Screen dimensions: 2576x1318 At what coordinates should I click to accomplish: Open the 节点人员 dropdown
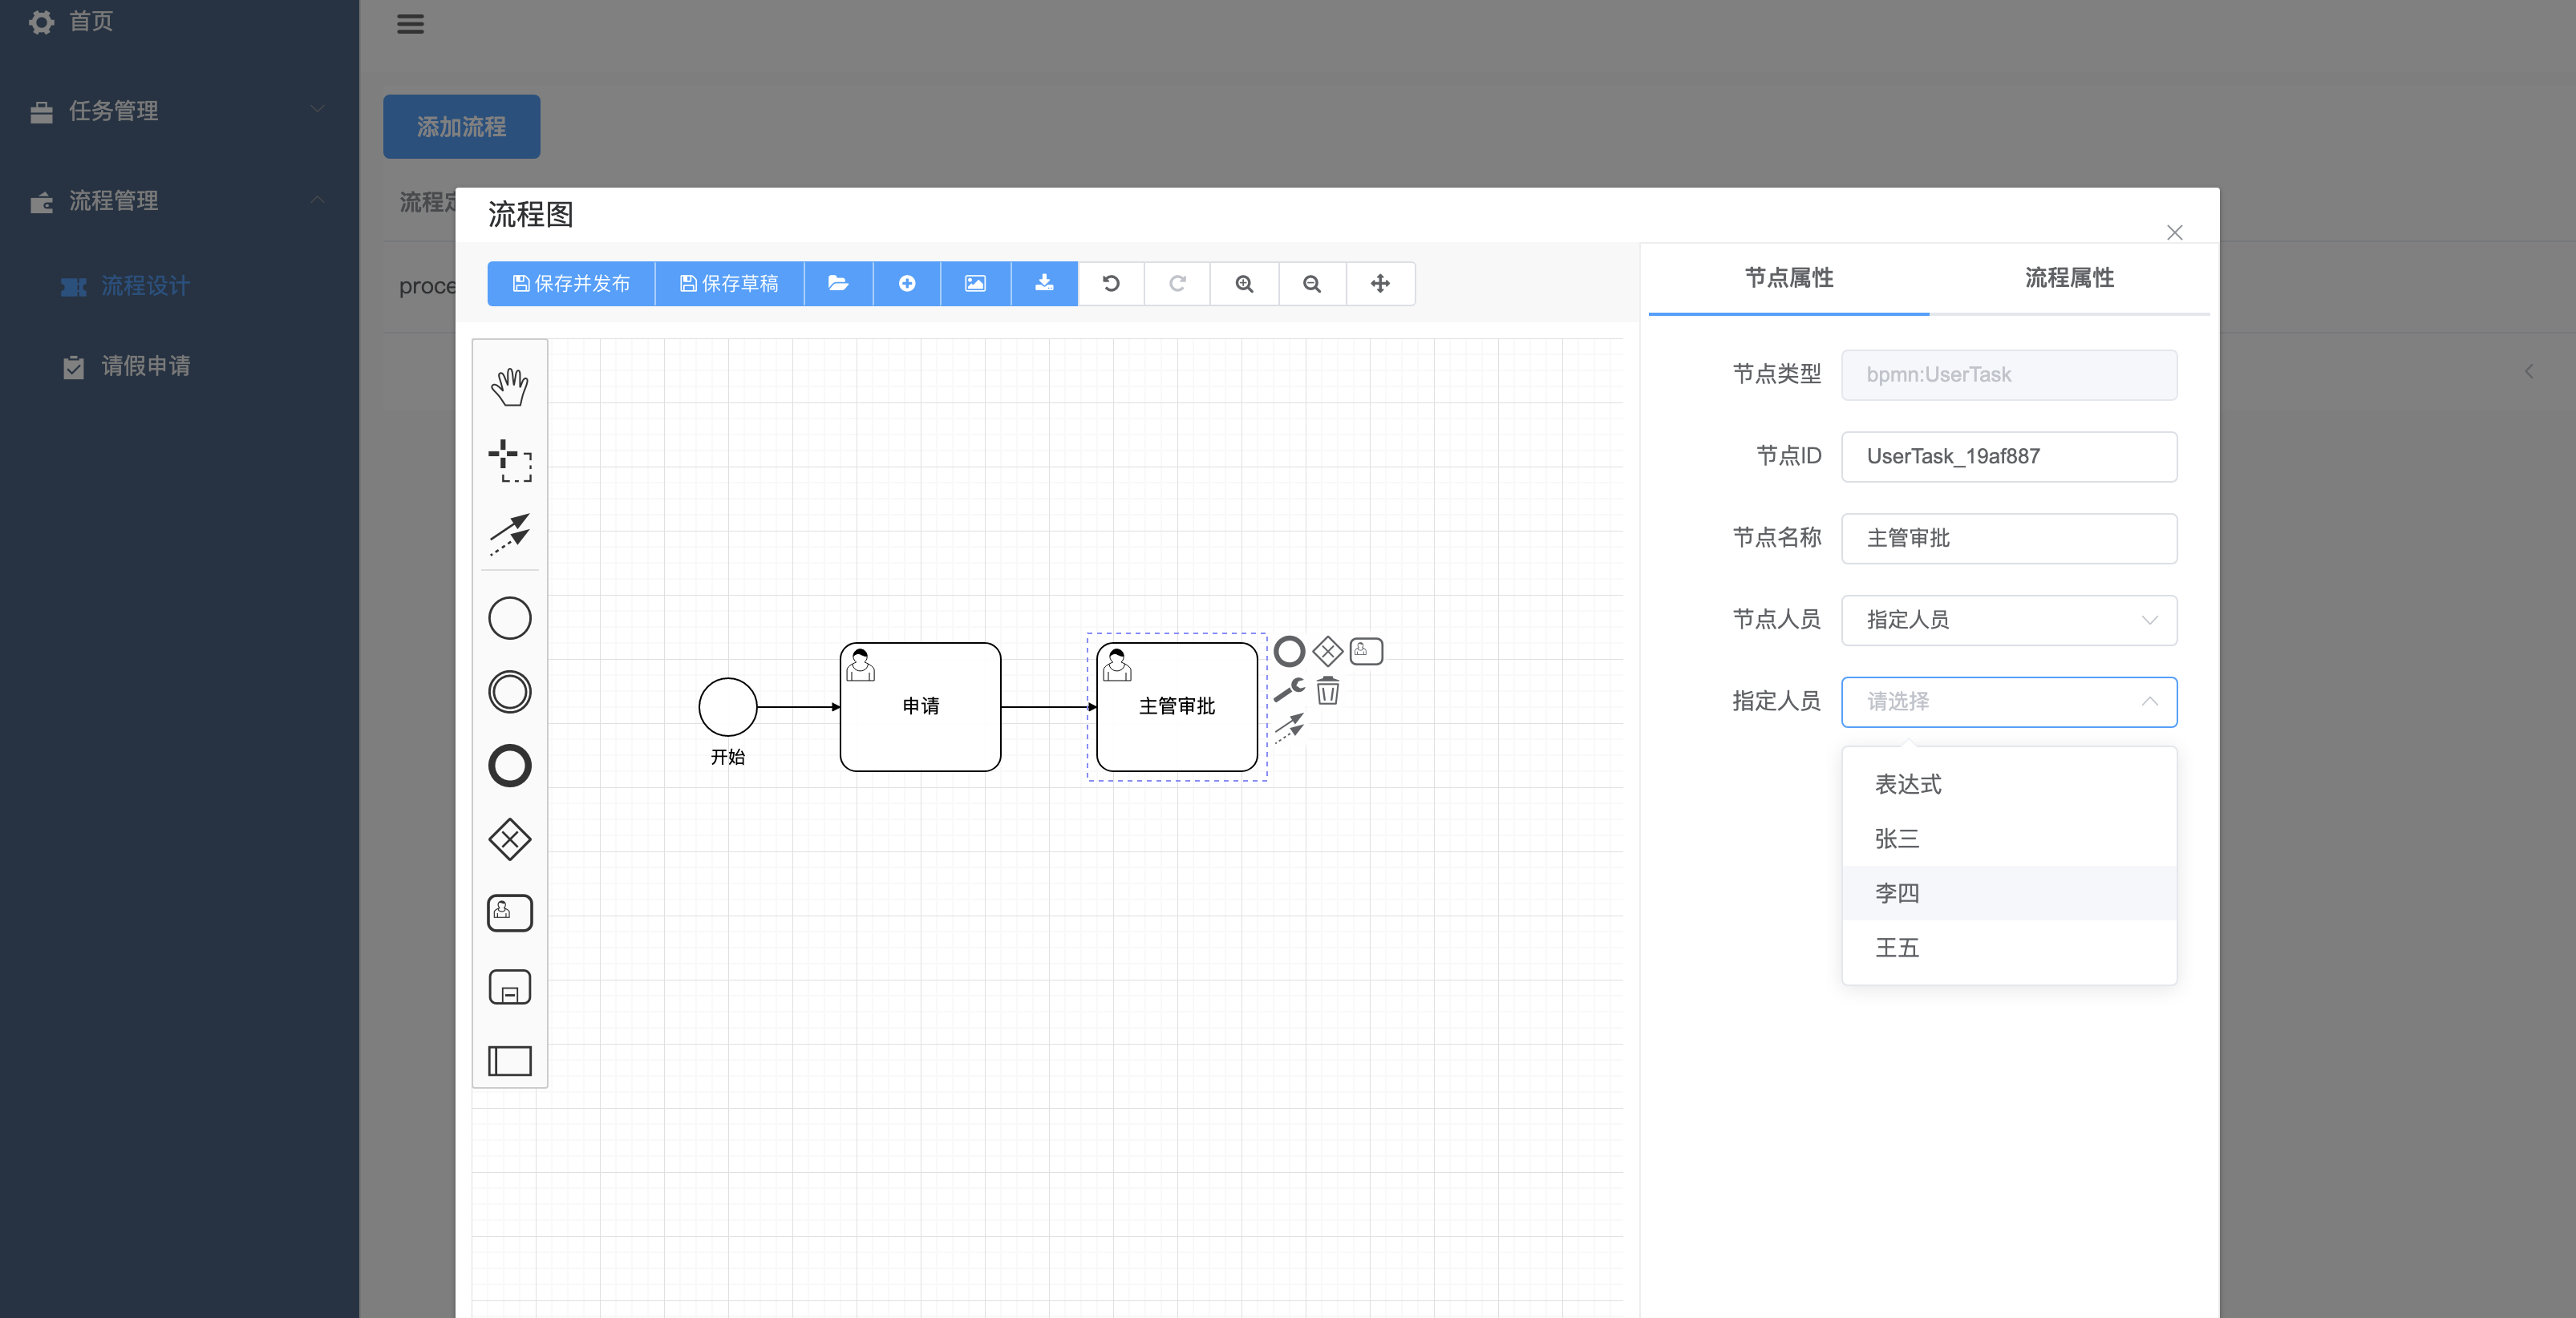point(2009,620)
